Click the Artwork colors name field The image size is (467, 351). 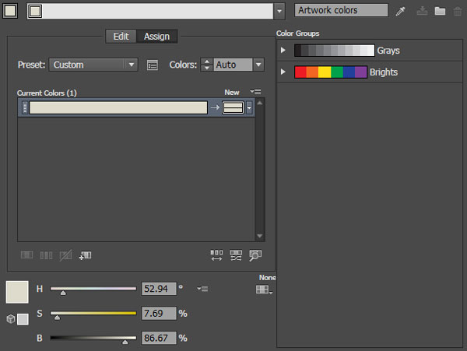point(342,10)
